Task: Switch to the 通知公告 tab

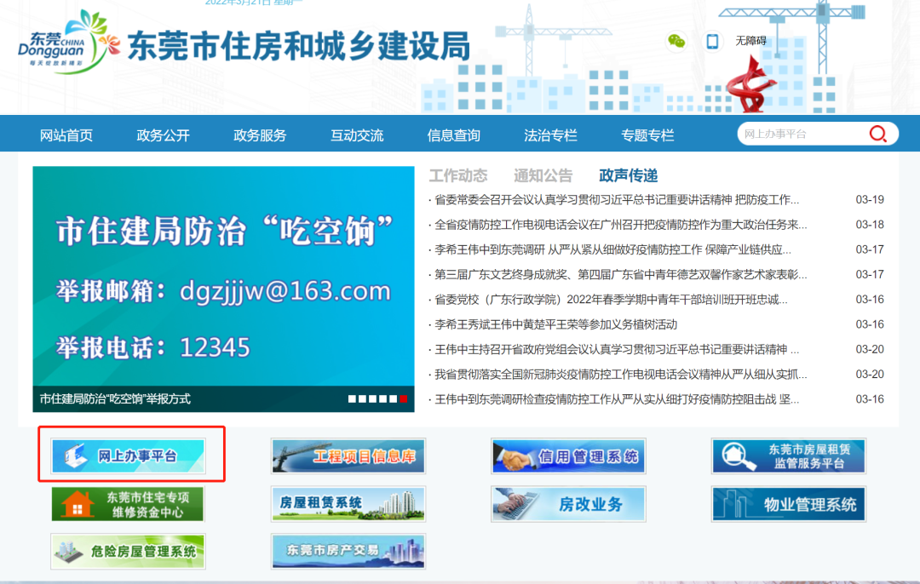Action: [x=542, y=175]
